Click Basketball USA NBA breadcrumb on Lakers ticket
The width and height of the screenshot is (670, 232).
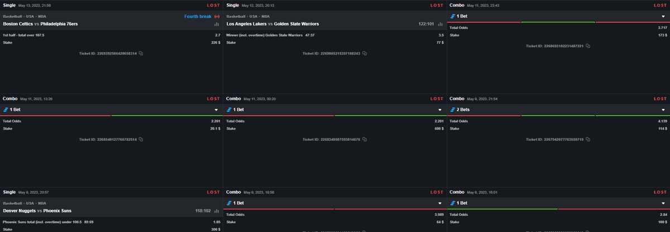(x=248, y=17)
